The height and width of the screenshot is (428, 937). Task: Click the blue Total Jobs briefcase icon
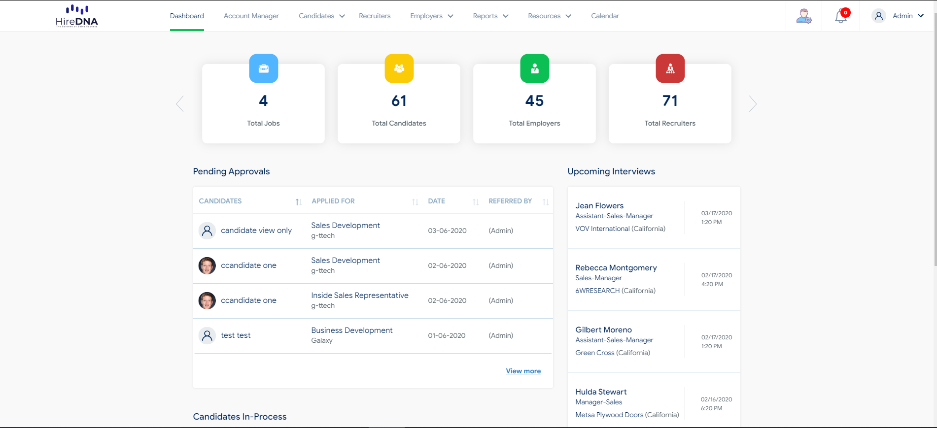[264, 68]
